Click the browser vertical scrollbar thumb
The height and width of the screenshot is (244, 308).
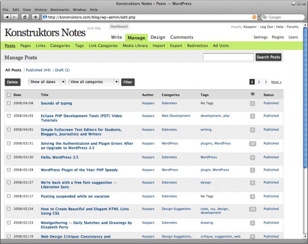click(306, 96)
